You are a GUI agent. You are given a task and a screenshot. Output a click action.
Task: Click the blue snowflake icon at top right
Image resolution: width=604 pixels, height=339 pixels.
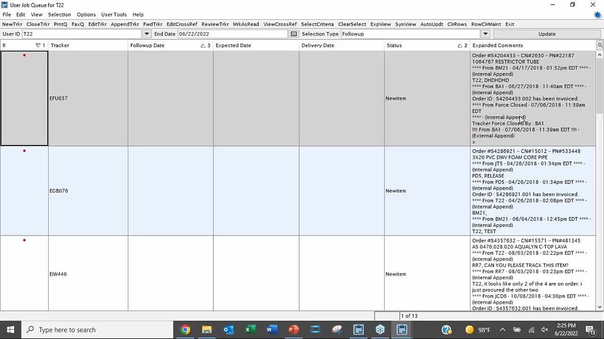(x=597, y=15)
